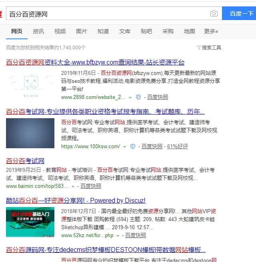Click the https://www.100ksw.com/ URL

coord(90,146)
